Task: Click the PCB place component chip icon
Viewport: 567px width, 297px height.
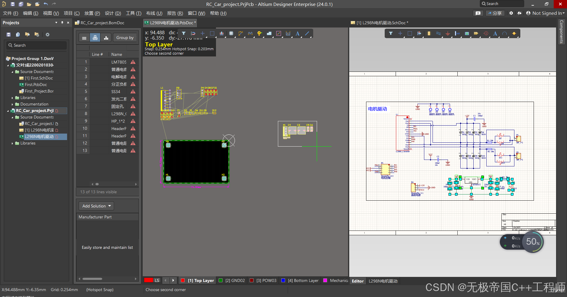Action: click(x=231, y=33)
